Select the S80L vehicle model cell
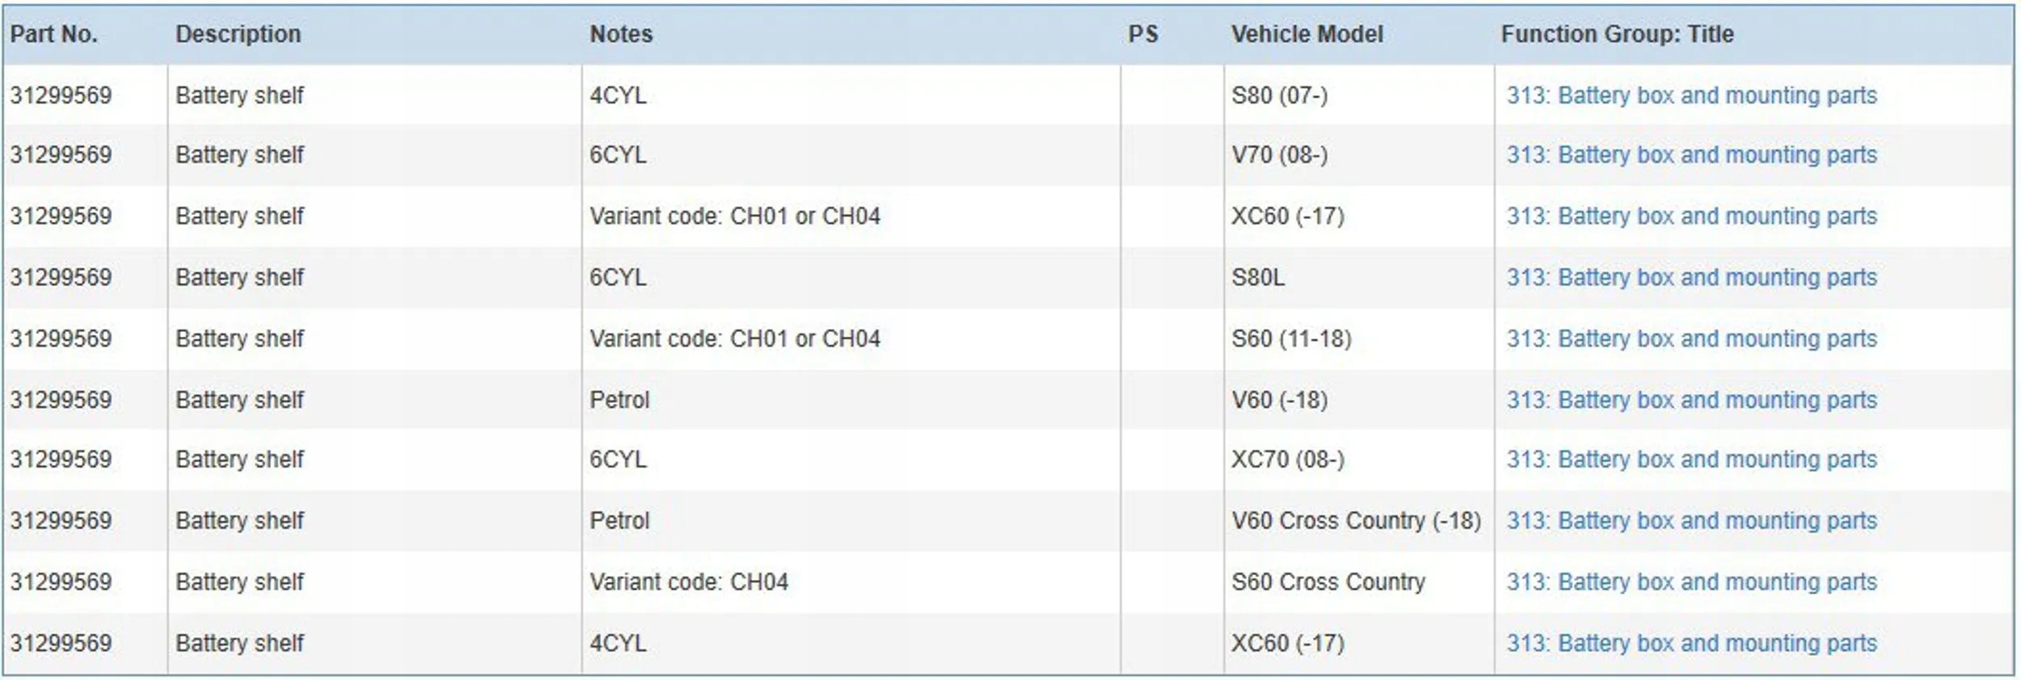This screenshot has height=680, width=2021. tap(1257, 278)
